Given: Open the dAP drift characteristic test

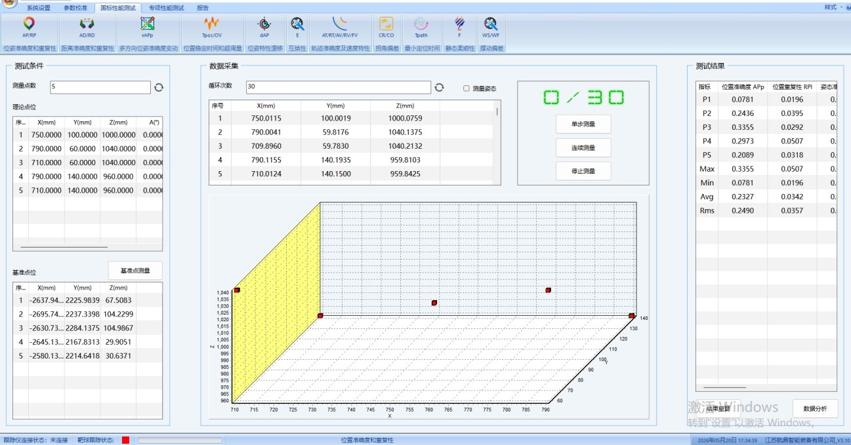Looking at the screenshot, I should [x=264, y=28].
